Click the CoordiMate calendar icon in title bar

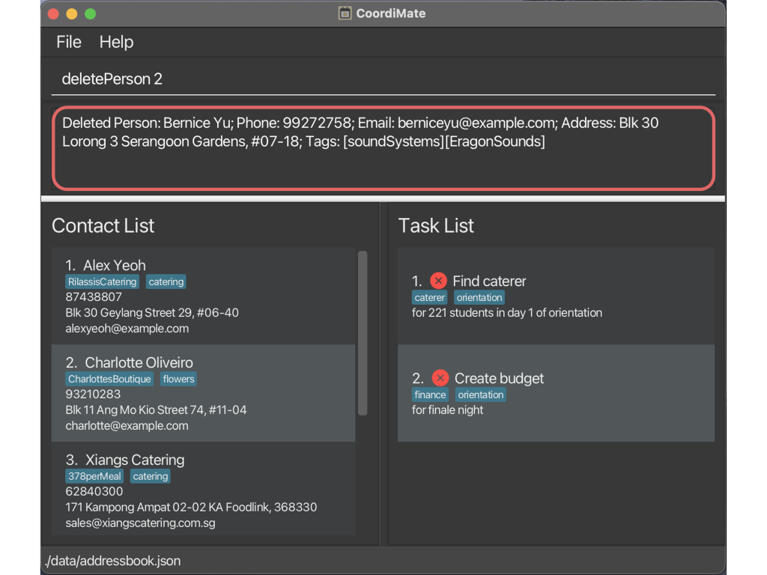pyautogui.click(x=345, y=13)
